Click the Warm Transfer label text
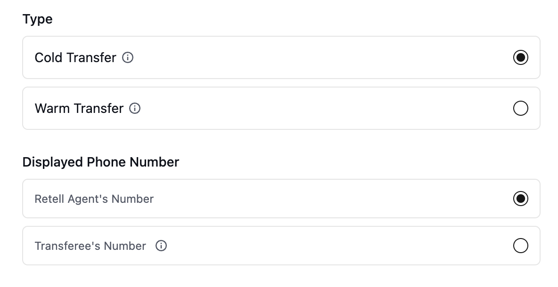This screenshot has width=558, height=287. pos(79,108)
